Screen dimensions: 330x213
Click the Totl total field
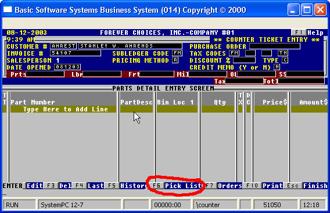pos(301,81)
